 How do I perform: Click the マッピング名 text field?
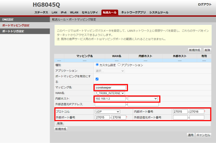click(110, 87)
